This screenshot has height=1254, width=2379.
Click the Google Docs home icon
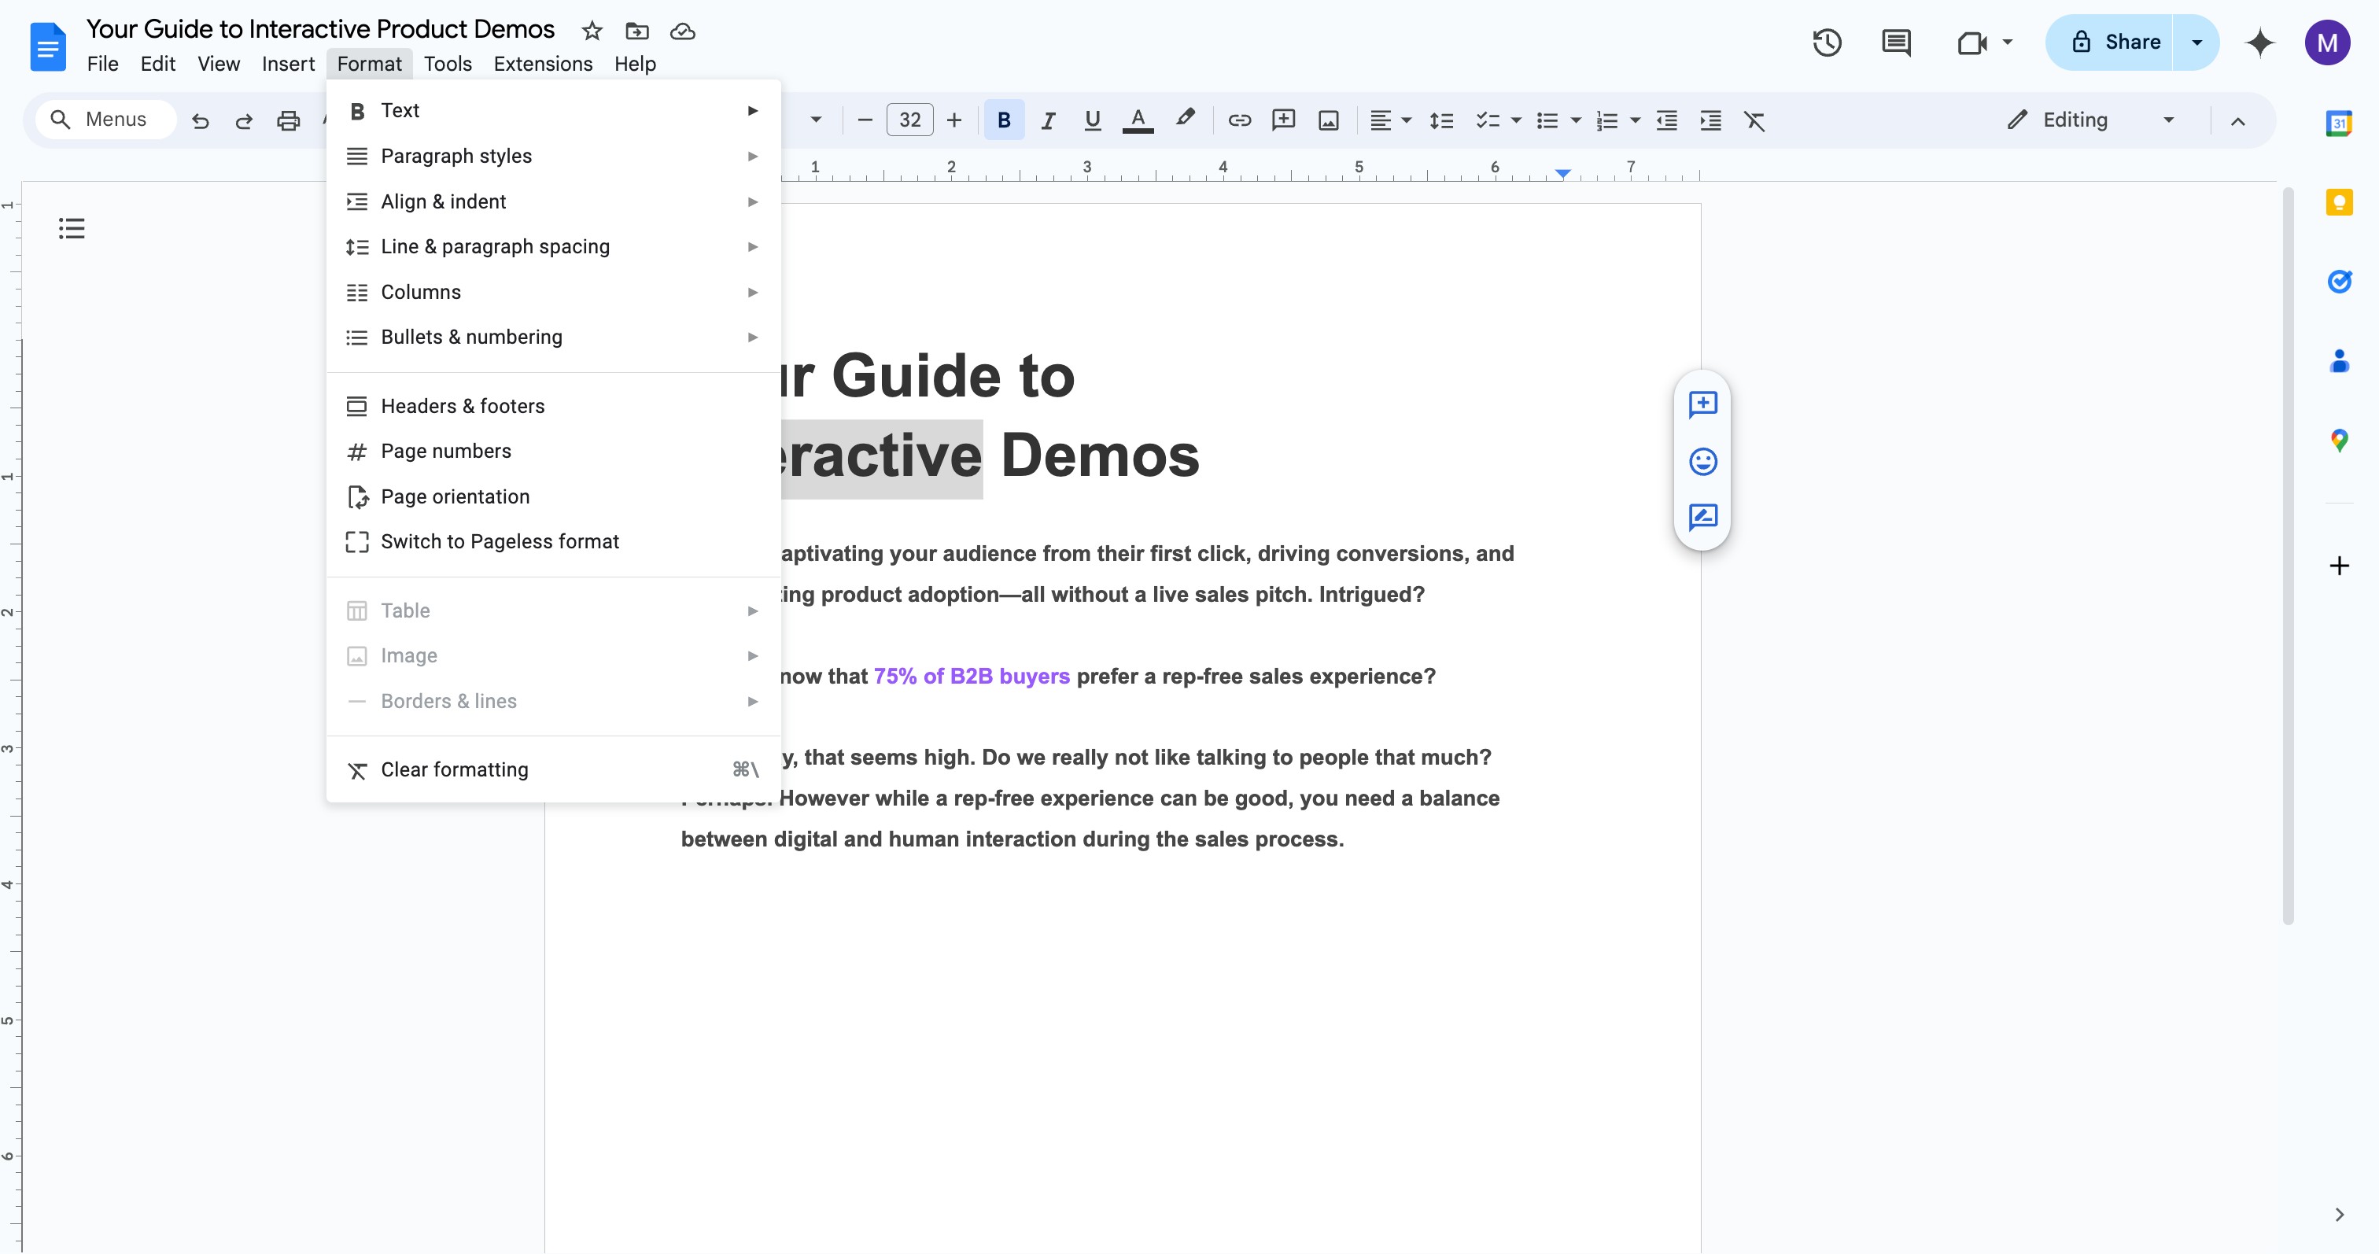tap(48, 46)
